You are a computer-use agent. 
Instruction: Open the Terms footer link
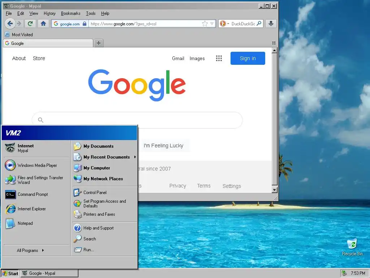click(x=204, y=186)
